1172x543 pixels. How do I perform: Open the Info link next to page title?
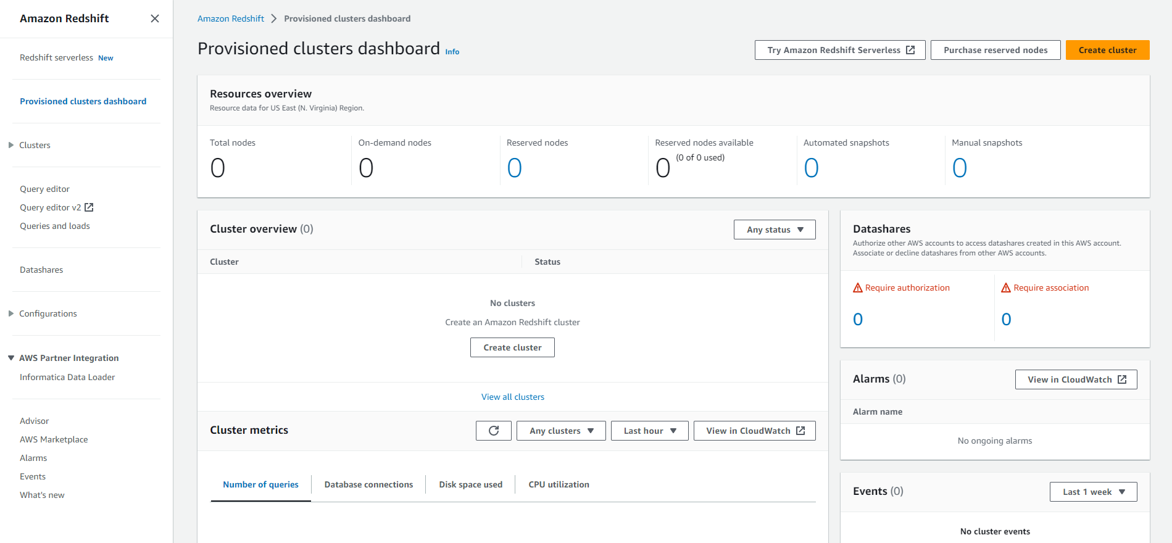point(452,52)
